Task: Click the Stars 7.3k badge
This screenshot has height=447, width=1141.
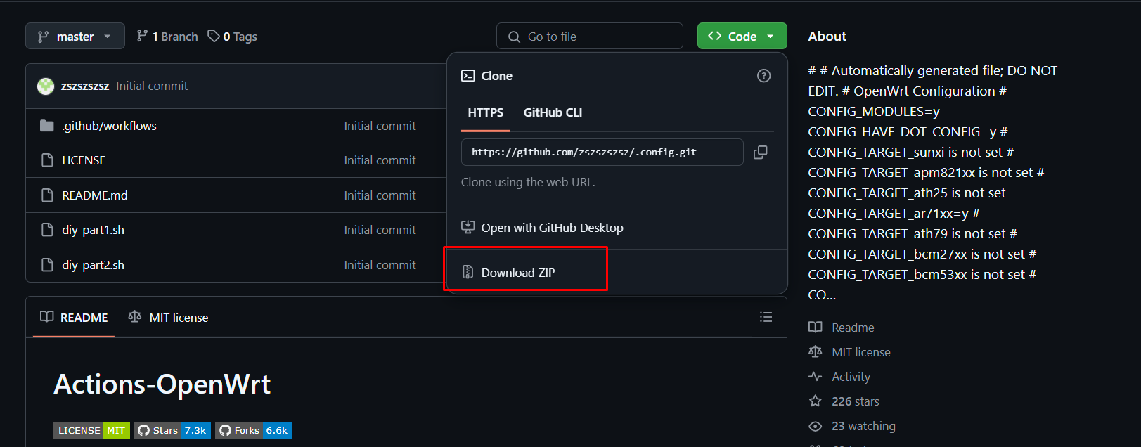Action: coord(172,430)
